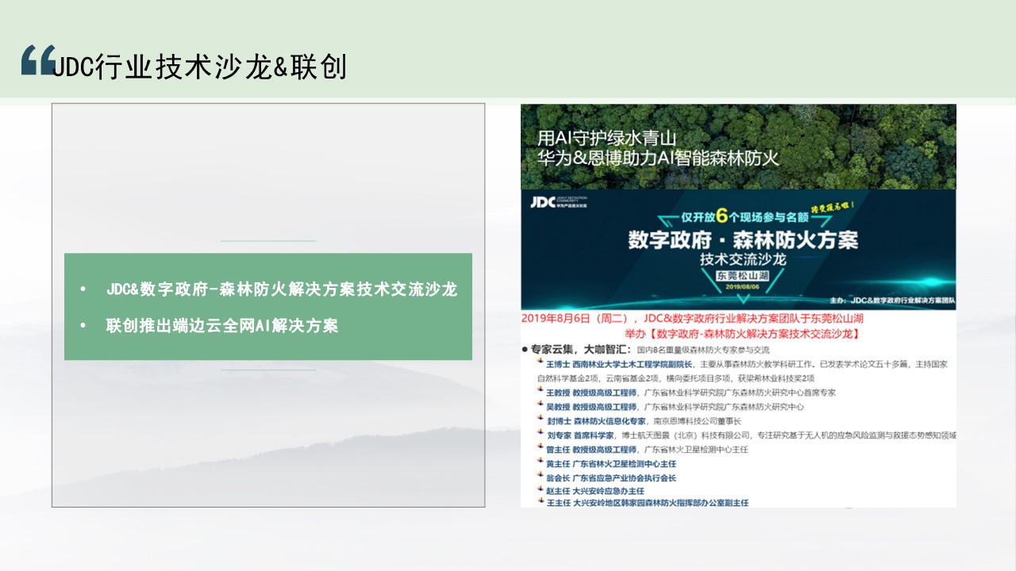This screenshot has height=571, width=1016.
Task: Click the line "华为&恩博助力AI智能森林防火"
Action: click(x=658, y=157)
